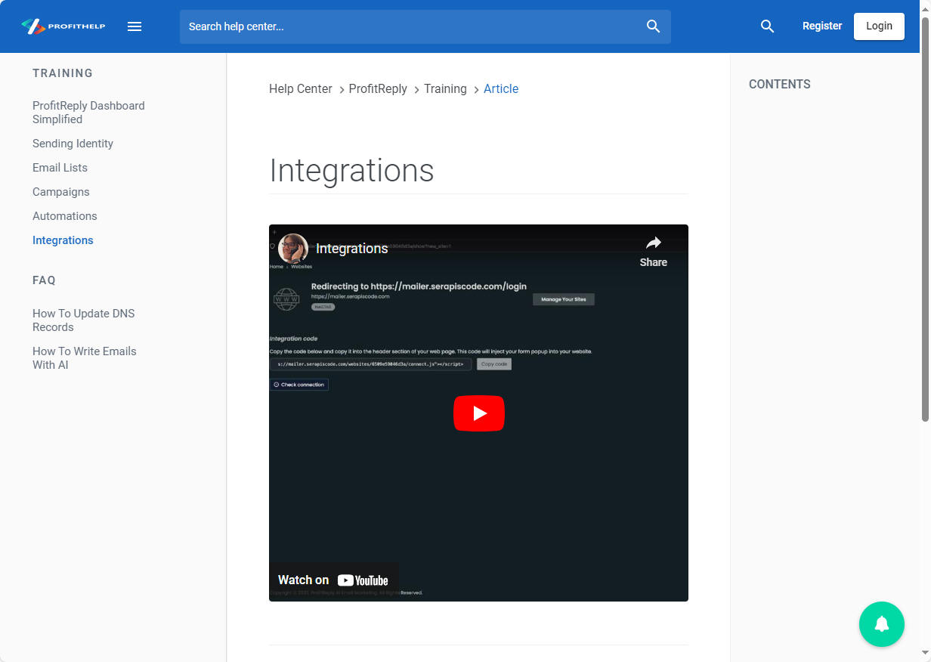931x662 pixels.
Task: Click the TRAINING section heading
Action: [63, 73]
